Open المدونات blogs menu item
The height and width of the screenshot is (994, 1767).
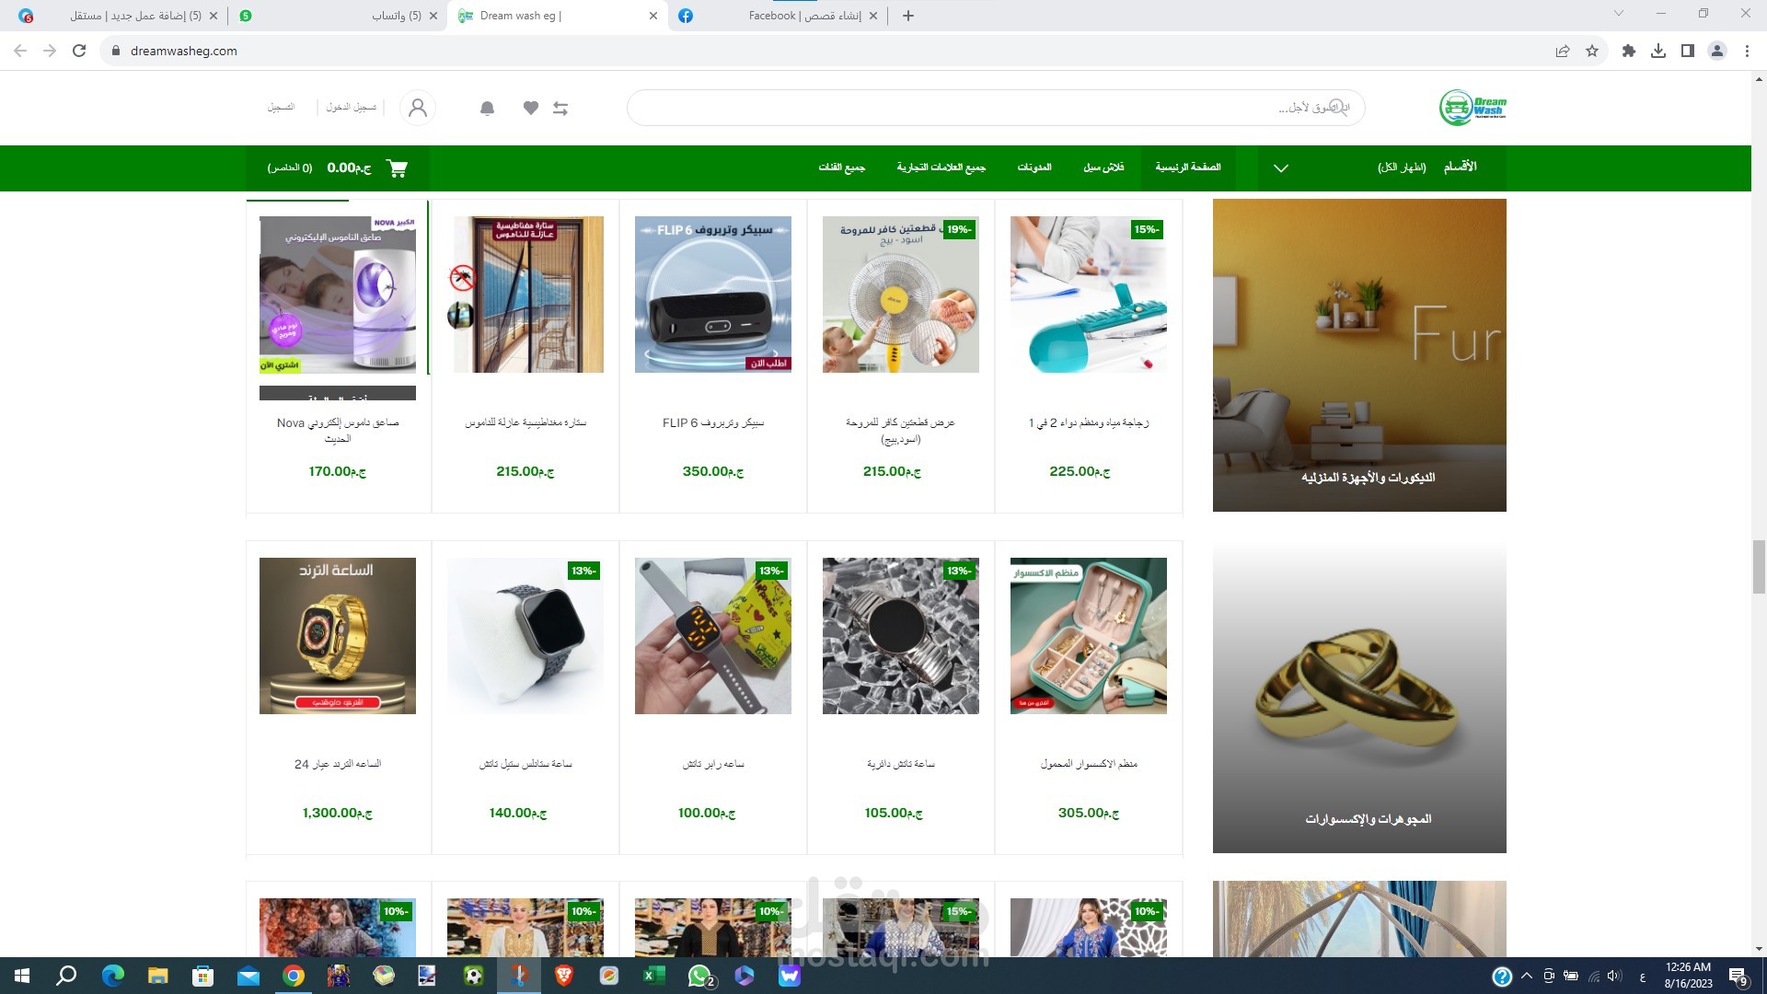1034,168
